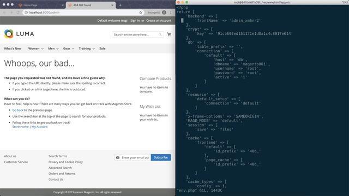Click 'MAGE_MODE' line in terminal
The image size is (349, 196).
214,121
